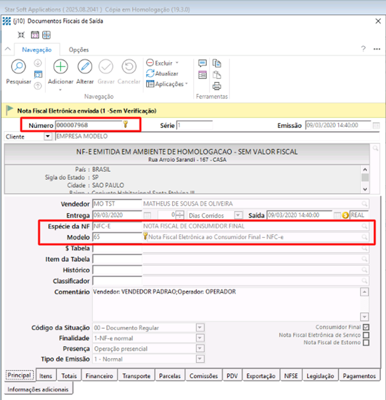Expand the Código da Situação dropdown
This screenshot has width=386, height=400.
point(200,328)
